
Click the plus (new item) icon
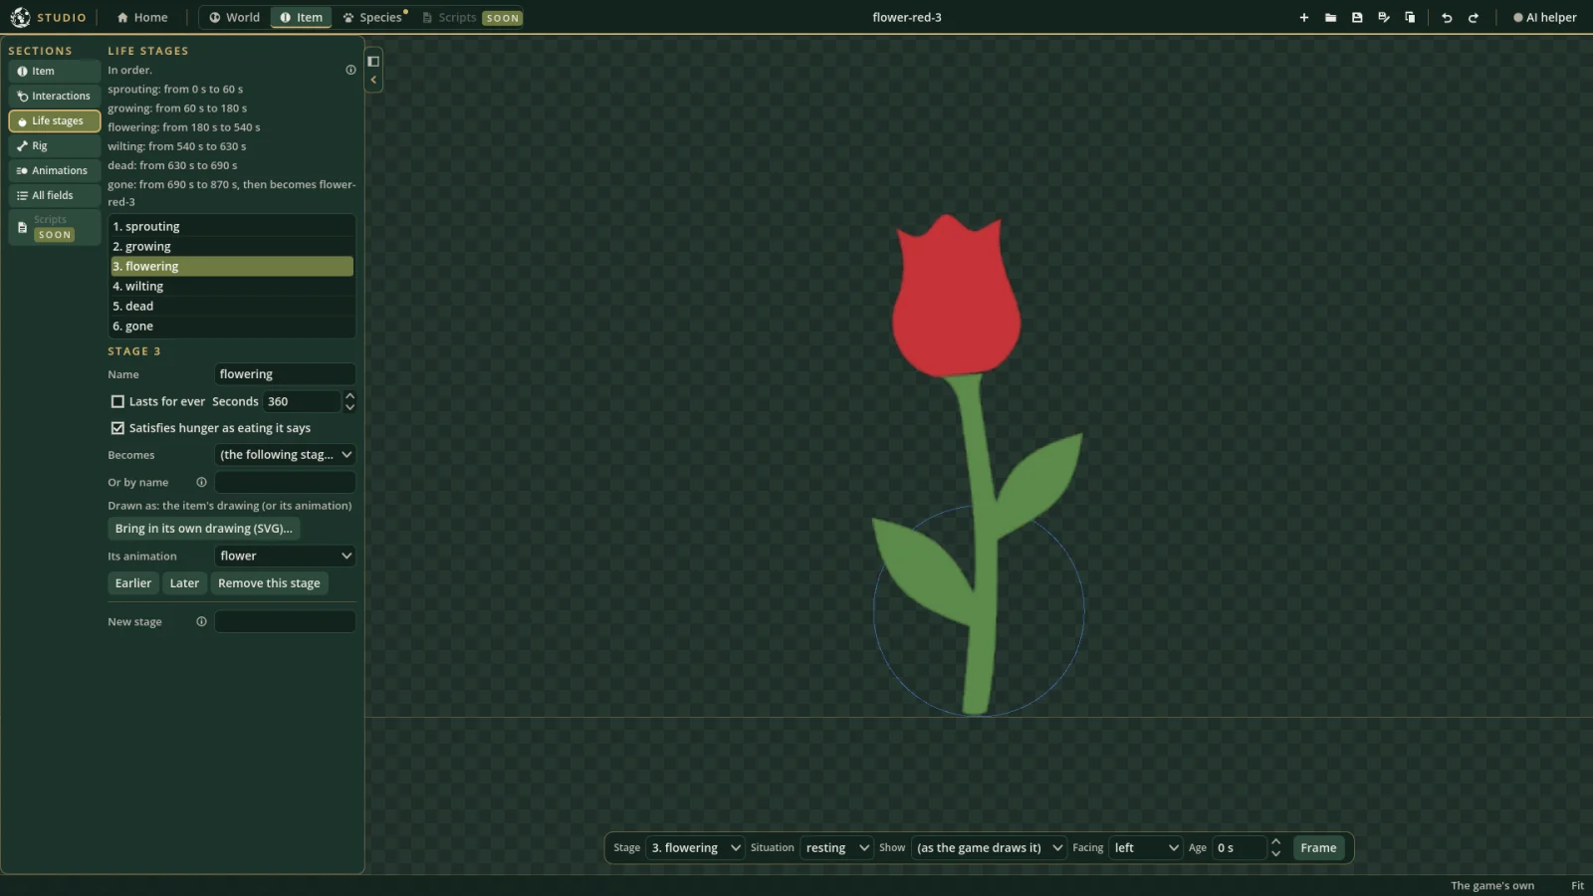[1303, 18]
